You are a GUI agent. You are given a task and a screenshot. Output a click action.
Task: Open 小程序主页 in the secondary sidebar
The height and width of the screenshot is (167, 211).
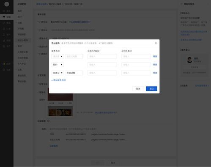tap(23, 52)
